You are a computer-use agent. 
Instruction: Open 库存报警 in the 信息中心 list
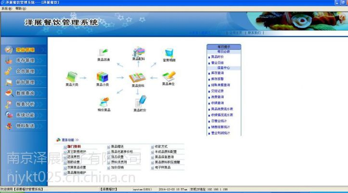click(217, 79)
